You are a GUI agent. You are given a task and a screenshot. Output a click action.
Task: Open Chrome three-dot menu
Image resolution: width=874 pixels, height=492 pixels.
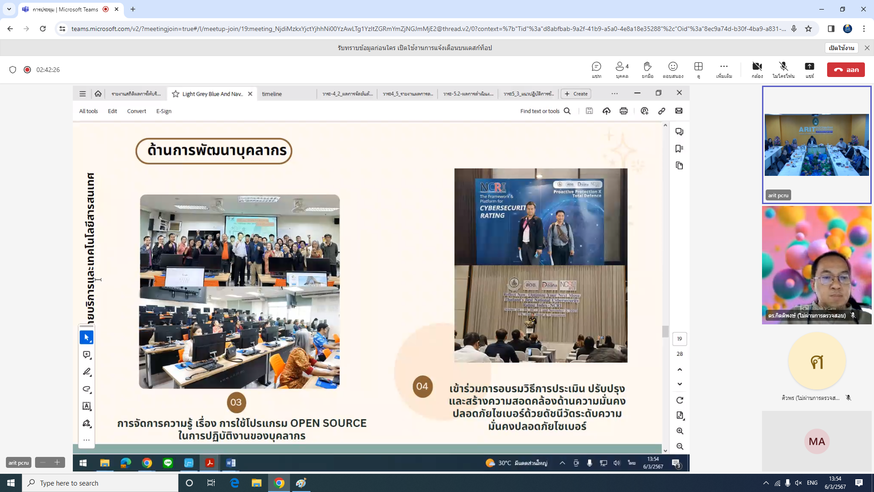coord(864,29)
